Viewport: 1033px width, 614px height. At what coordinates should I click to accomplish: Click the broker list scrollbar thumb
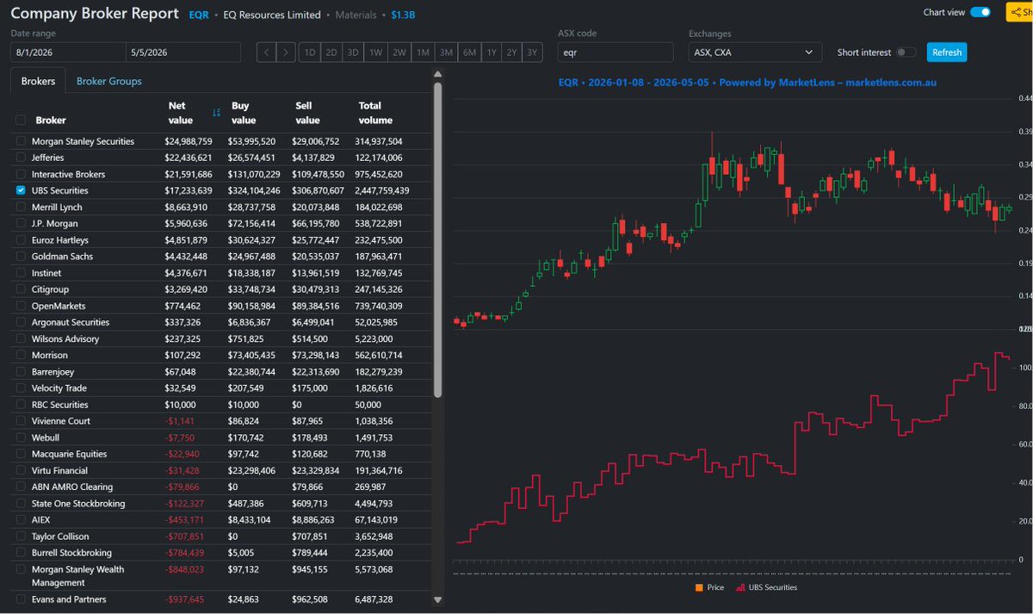(437, 241)
